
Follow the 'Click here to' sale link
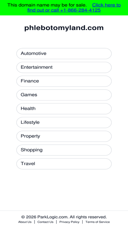click(x=106, y=5)
